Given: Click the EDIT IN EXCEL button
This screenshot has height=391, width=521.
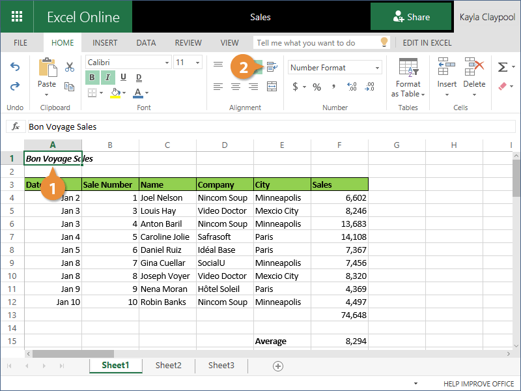Looking at the screenshot, I should click(427, 43).
